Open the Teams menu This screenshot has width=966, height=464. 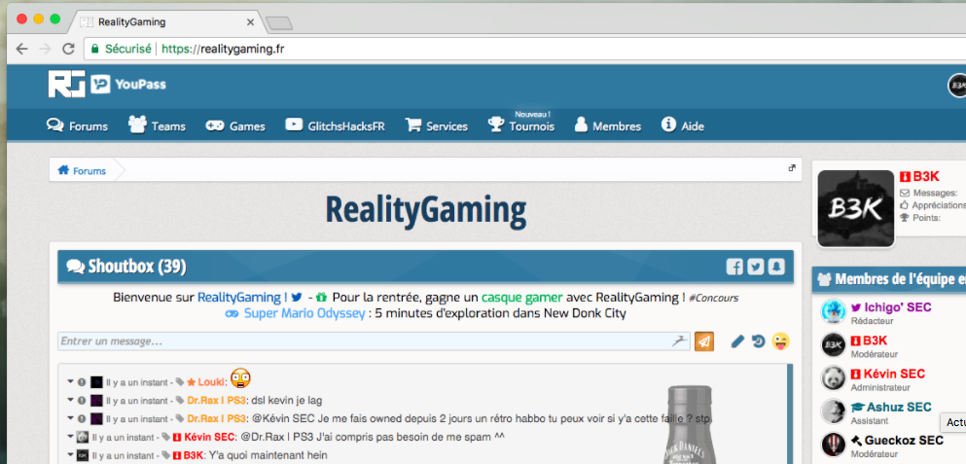157,125
